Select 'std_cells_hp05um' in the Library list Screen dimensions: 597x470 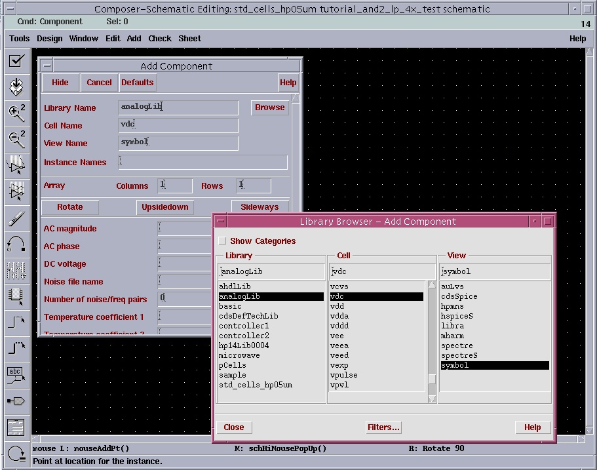pos(271,385)
